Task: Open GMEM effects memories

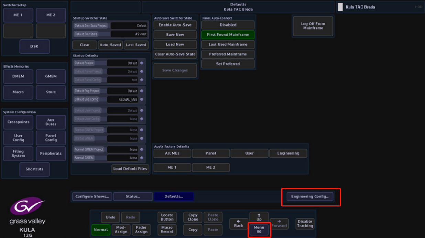Action: 51,76
